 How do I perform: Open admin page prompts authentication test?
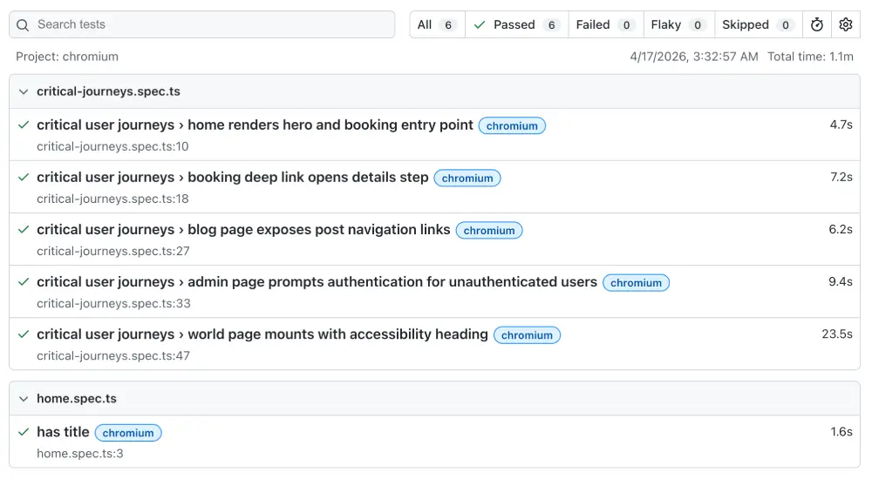click(x=317, y=281)
